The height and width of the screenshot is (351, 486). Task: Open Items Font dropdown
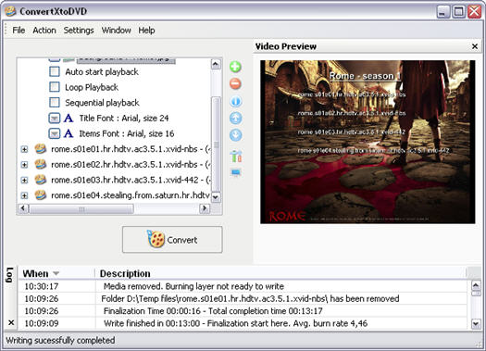[55, 133]
